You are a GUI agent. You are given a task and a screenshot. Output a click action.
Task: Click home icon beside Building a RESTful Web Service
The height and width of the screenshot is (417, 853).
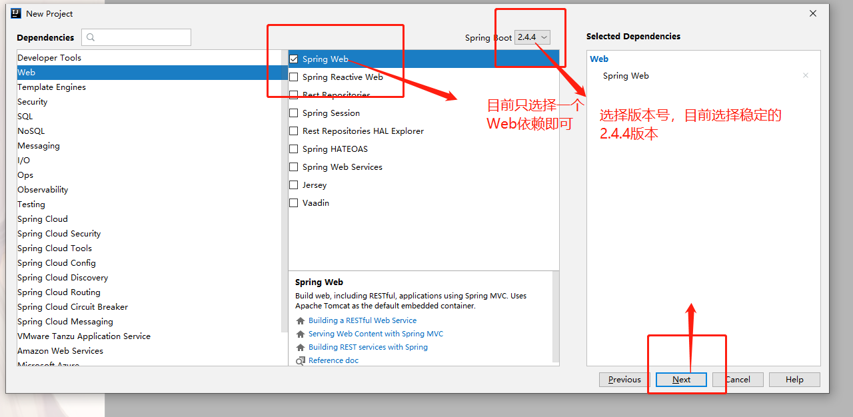(301, 320)
